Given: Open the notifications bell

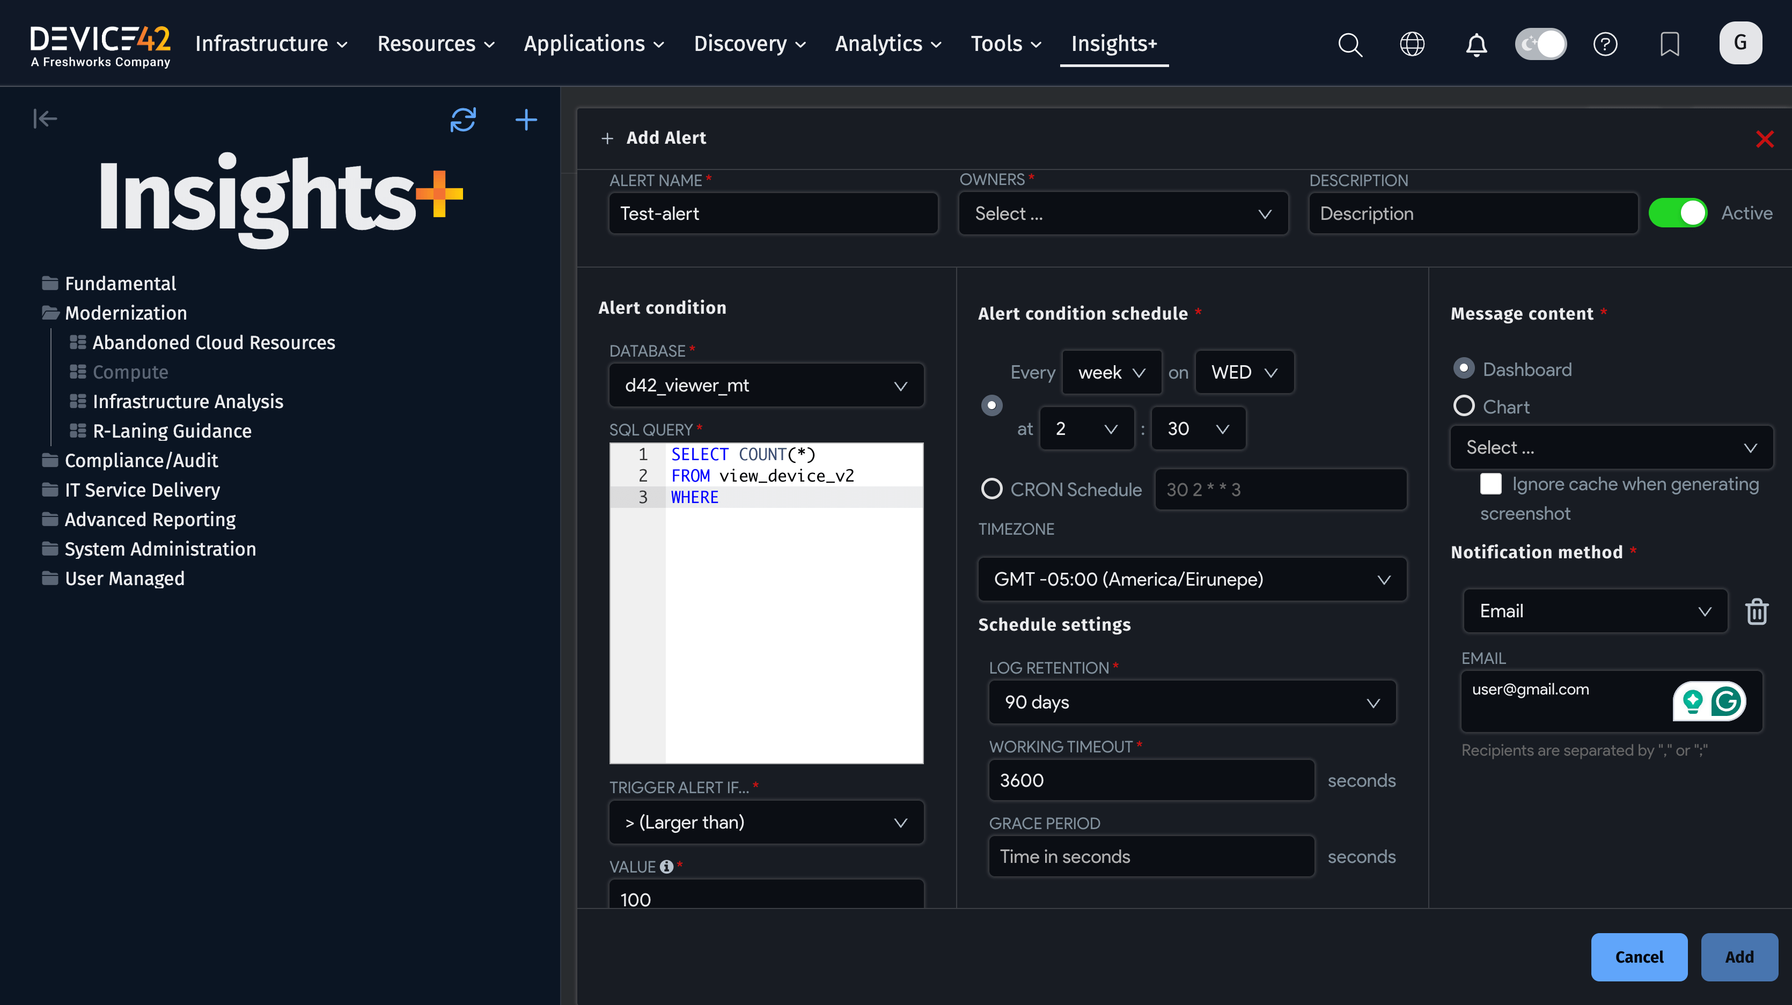Looking at the screenshot, I should (1476, 44).
